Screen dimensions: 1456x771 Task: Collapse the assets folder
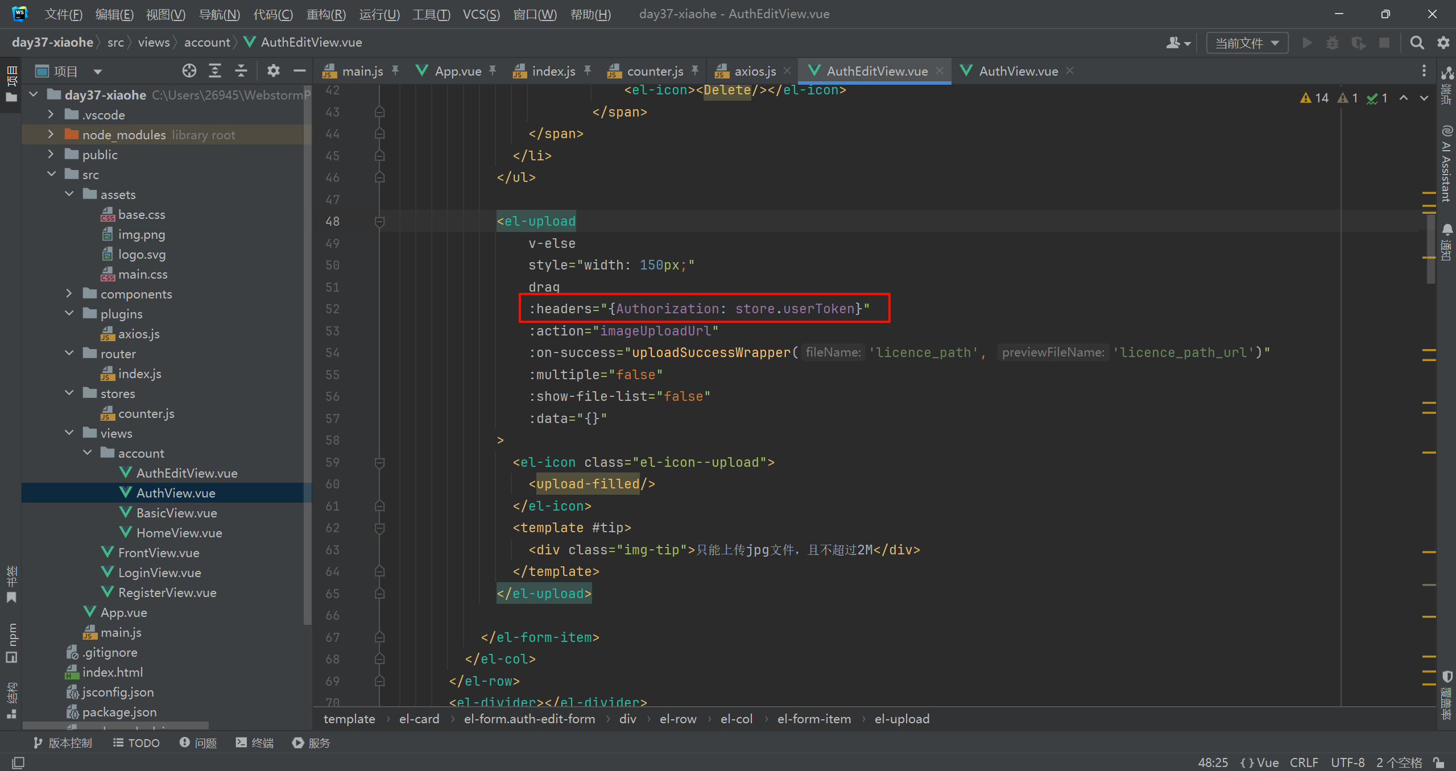coord(69,194)
